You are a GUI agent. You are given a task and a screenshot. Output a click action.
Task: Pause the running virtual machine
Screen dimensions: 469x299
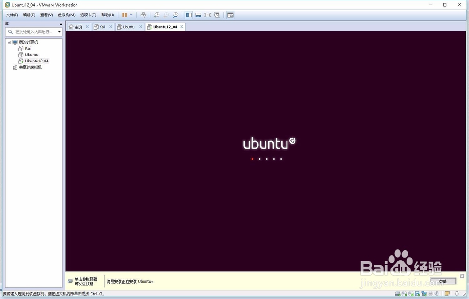124,15
